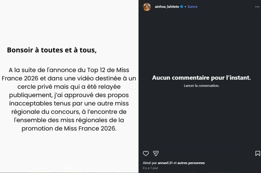Save the post with the bookmark icon
The image size is (261, 173).
coord(257,153)
